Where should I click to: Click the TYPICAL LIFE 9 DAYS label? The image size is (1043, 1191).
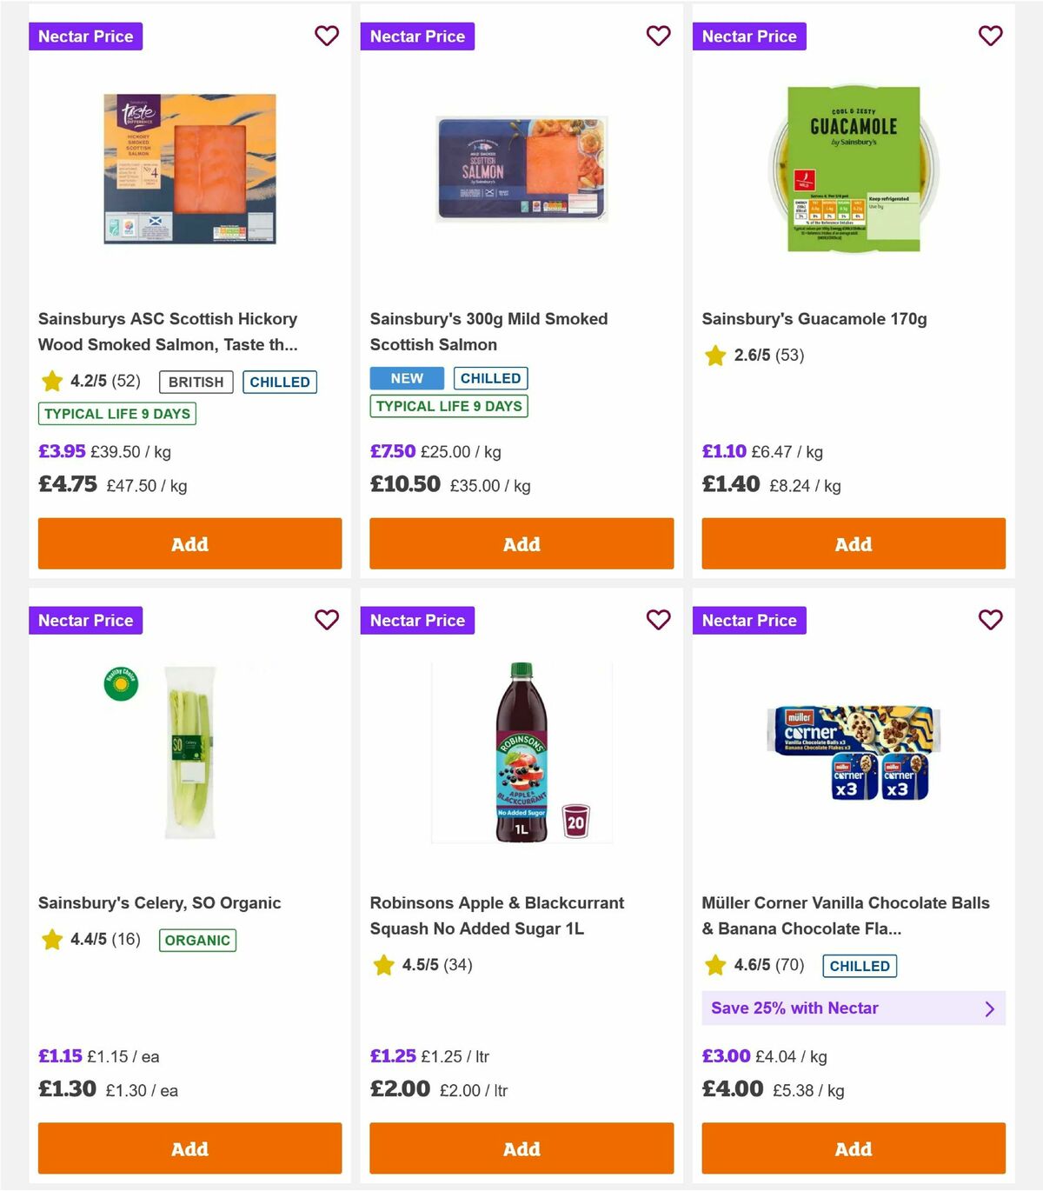(116, 414)
